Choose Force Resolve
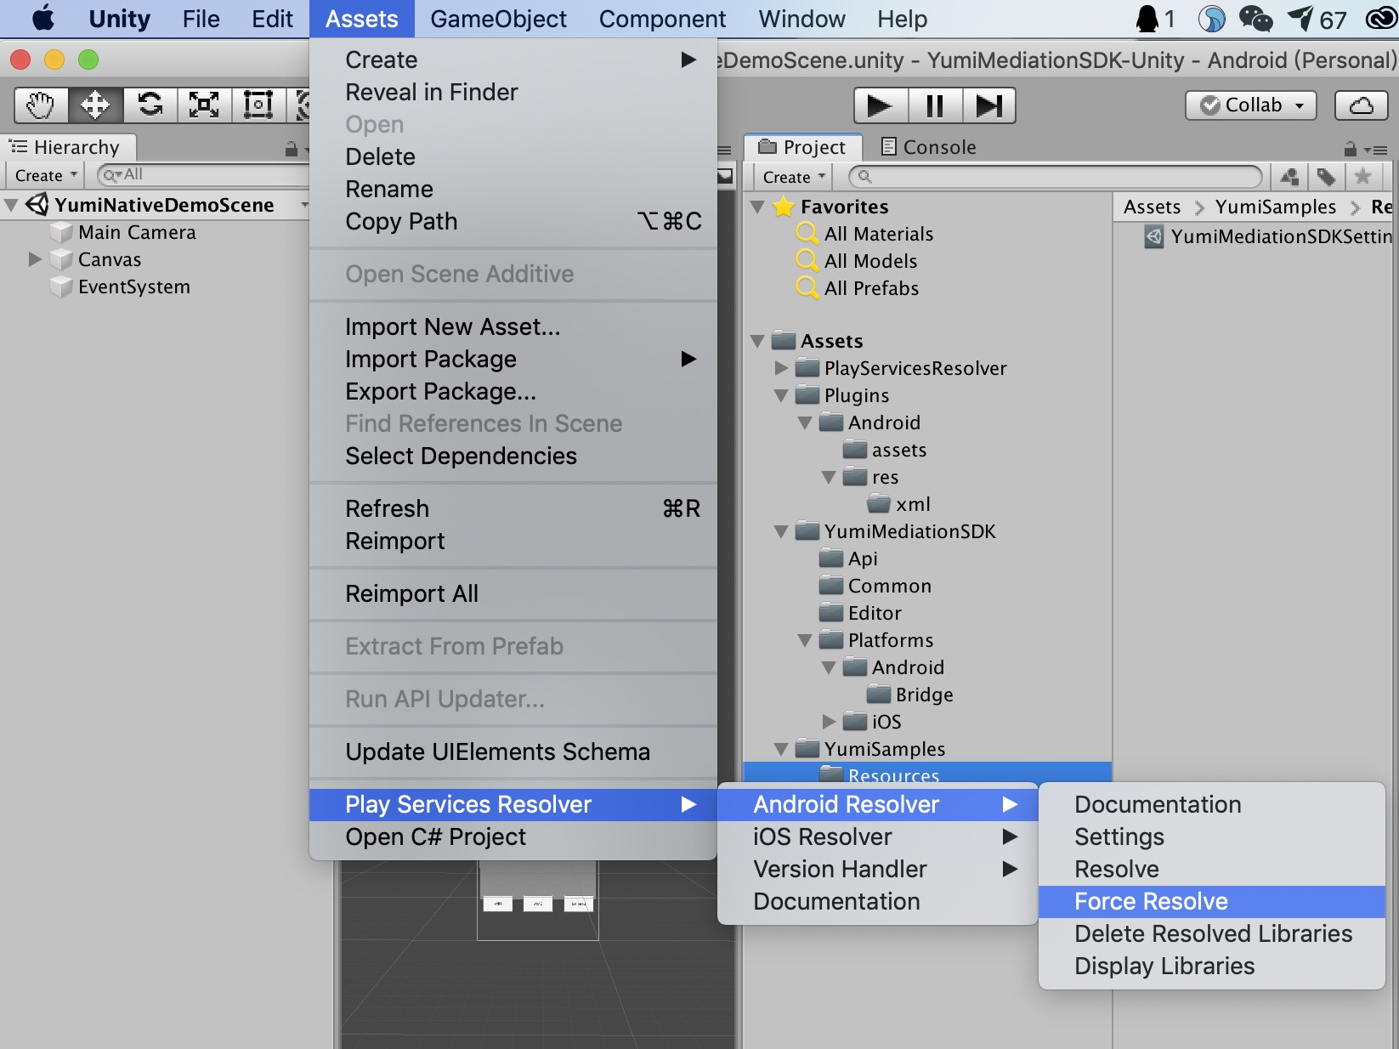The width and height of the screenshot is (1399, 1049). point(1212,901)
